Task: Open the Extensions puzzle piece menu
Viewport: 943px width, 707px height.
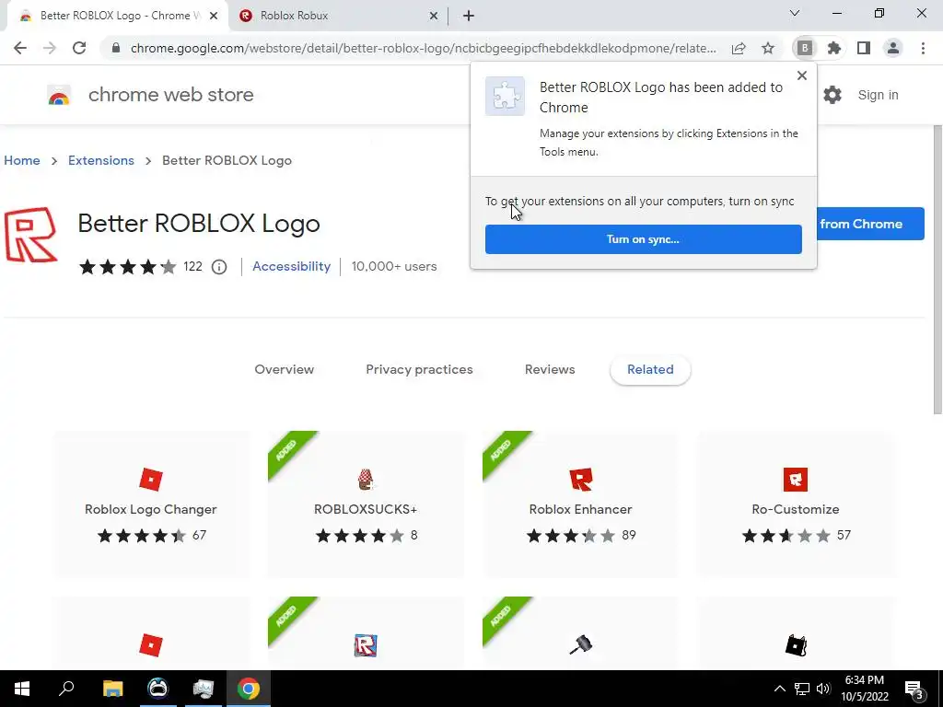Action: tap(834, 48)
